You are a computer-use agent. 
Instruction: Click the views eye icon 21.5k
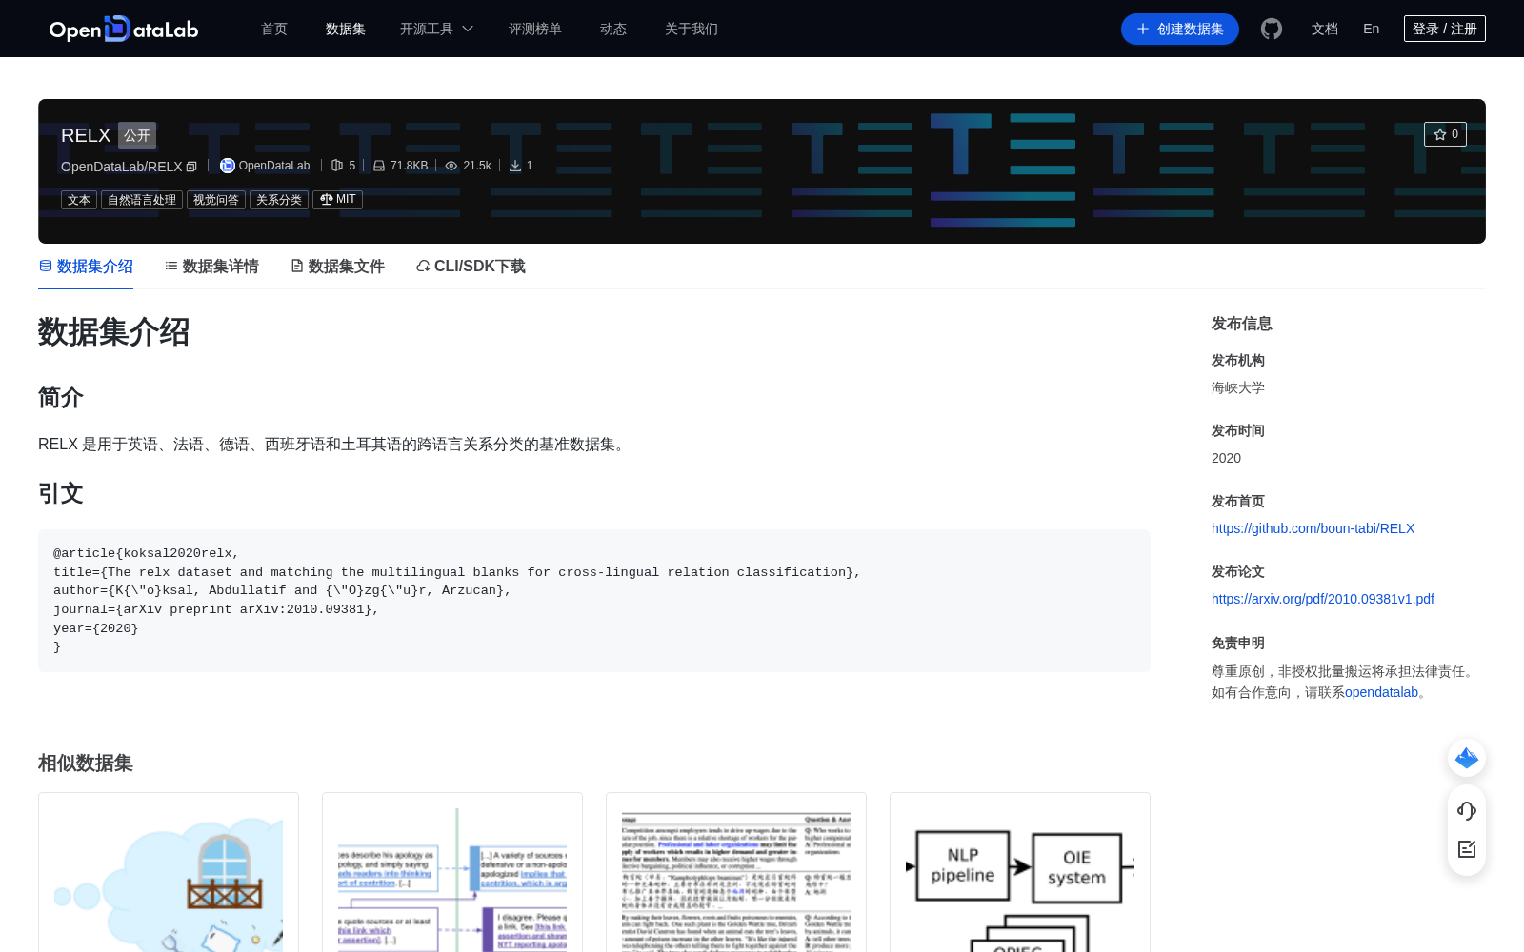click(451, 166)
